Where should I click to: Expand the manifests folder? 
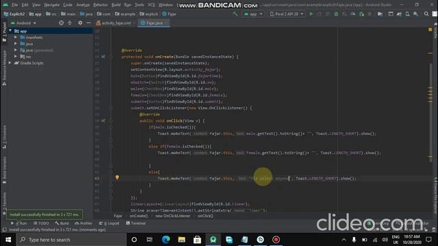16,37
